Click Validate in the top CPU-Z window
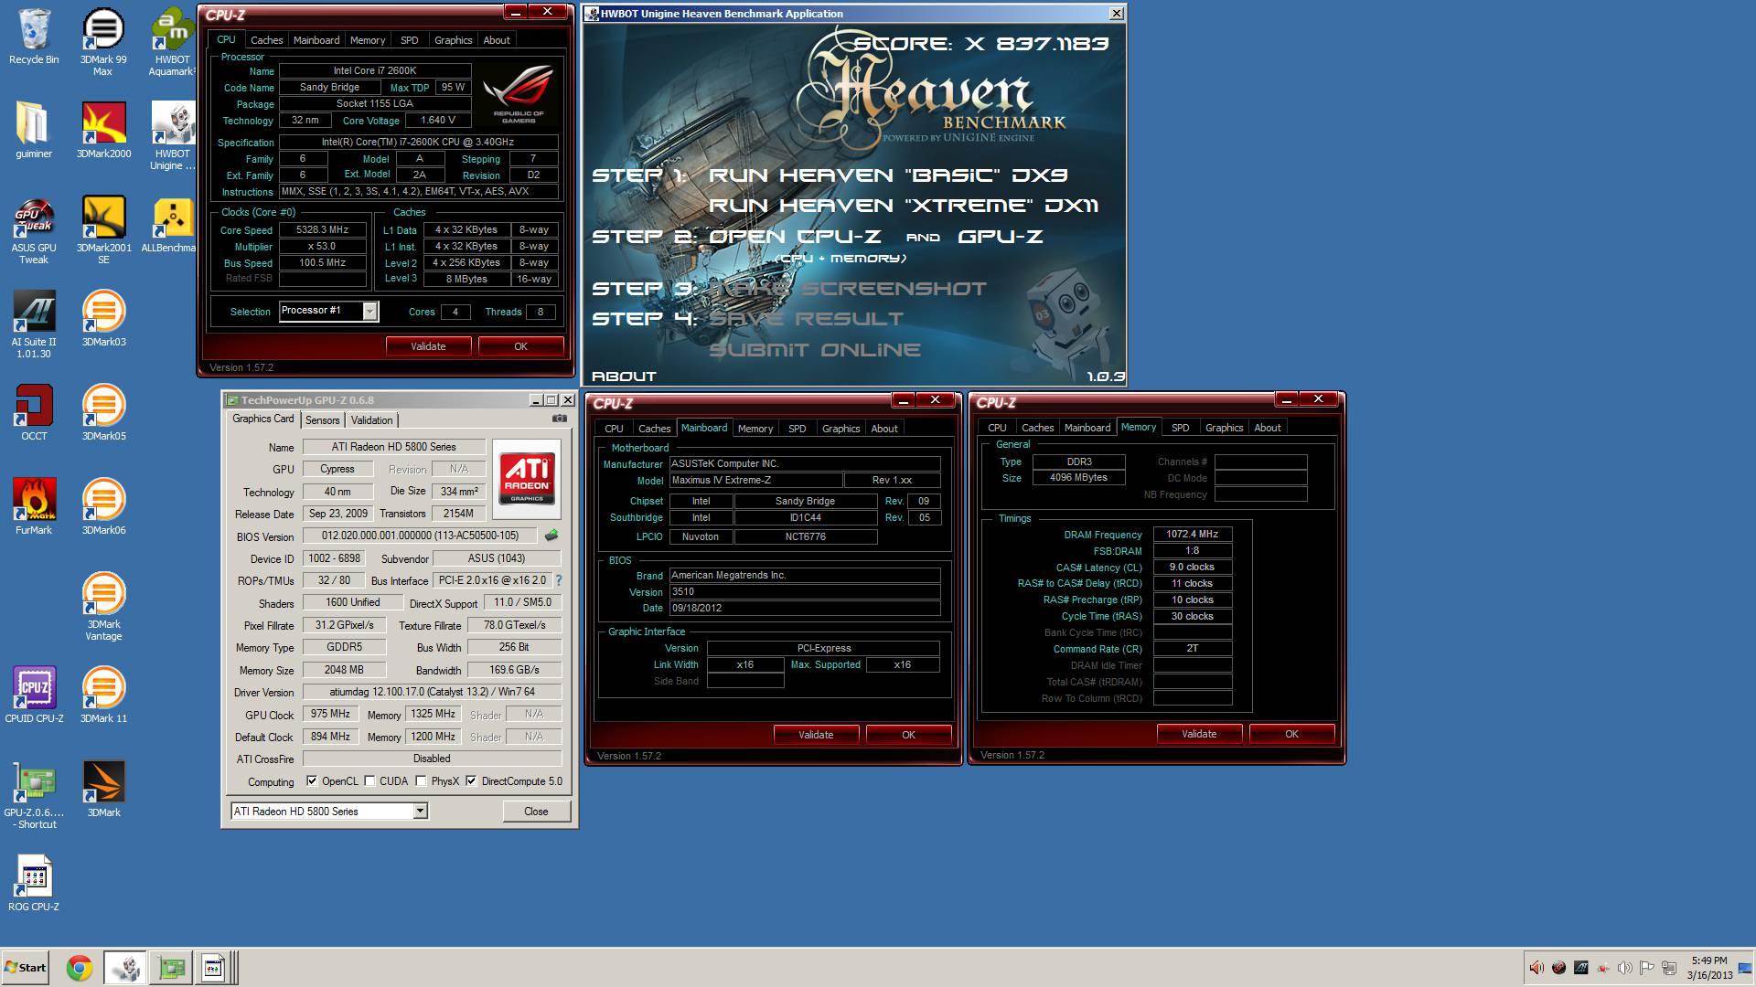The height and width of the screenshot is (987, 1756). (428, 346)
